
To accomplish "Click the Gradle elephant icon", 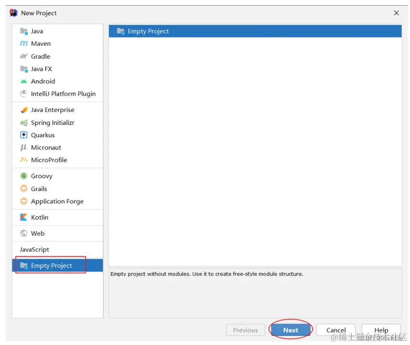I will click(24, 56).
